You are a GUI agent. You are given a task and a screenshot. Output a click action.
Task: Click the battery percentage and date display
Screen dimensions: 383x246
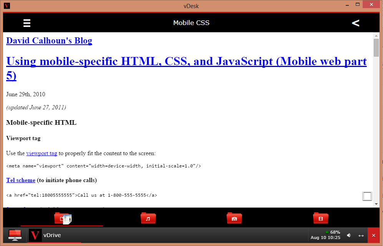pyautogui.click(x=326, y=235)
